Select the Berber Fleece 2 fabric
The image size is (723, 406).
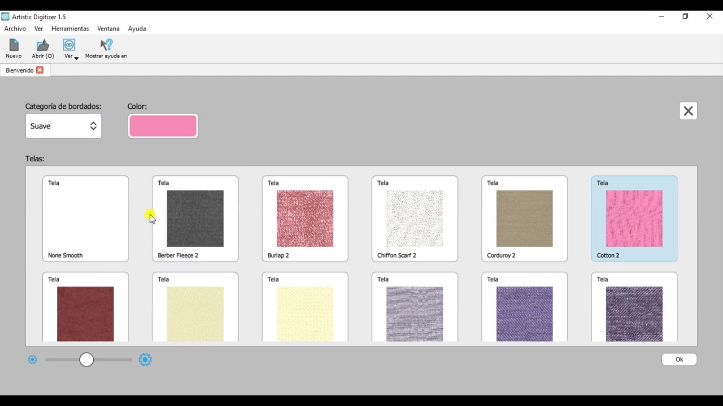coord(195,219)
